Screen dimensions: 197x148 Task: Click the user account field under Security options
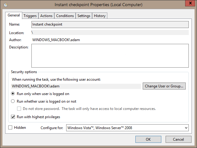tap(76, 86)
